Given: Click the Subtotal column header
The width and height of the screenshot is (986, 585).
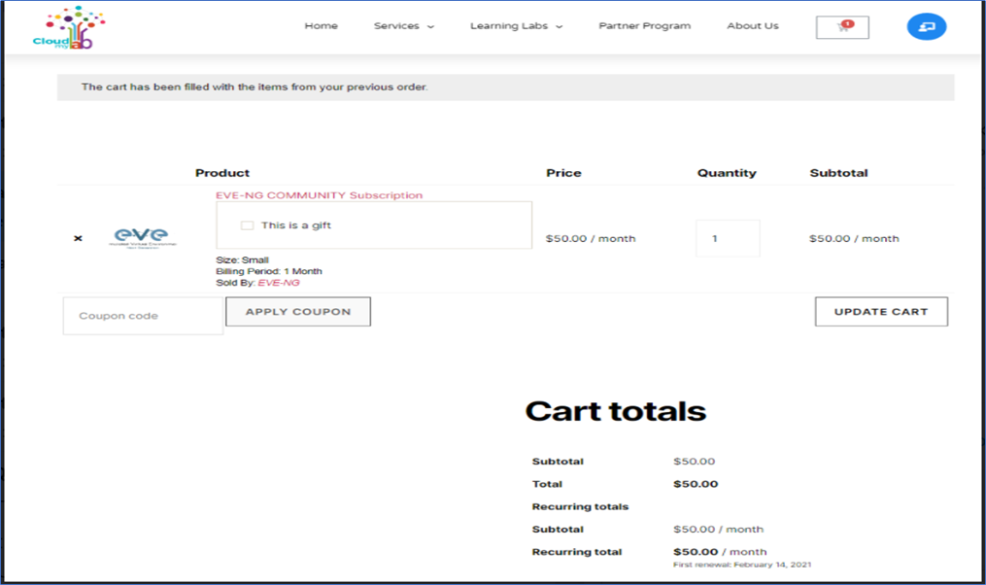Looking at the screenshot, I should 838,173.
